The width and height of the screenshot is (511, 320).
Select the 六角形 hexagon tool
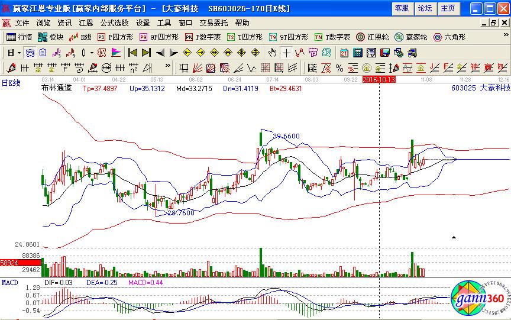pos(452,37)
